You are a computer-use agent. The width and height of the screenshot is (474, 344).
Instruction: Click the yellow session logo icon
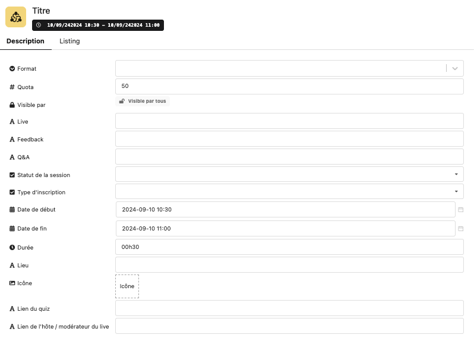tap(15, 17)
